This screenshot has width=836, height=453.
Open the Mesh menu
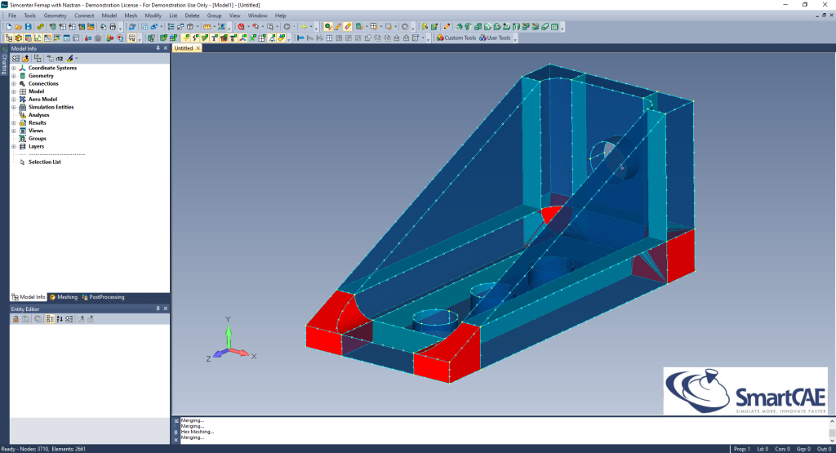click(x=131, y=16)
